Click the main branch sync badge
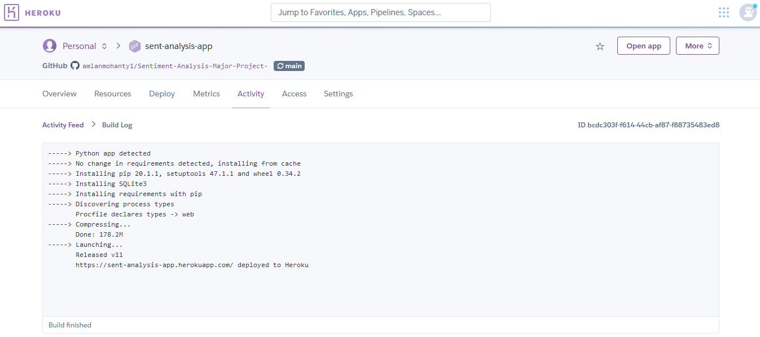Viewport: 760px width, 337px height. 289,66
